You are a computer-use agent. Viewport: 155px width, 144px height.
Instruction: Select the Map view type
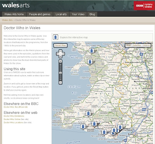(128, 45)
